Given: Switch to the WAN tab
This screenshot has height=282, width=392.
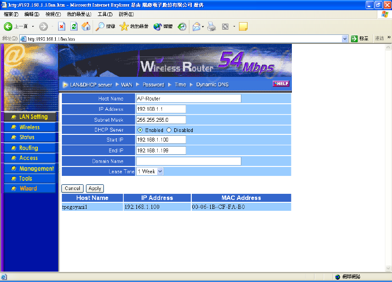Looking at the screenshot, I should pyautogui.click(x=127, y=84).
